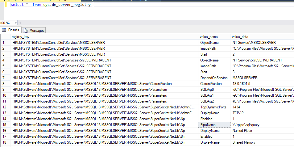This screenshot has height=147, width=294.
Task: Click the left arrow of the editor scrollbar
Action: 20,23
